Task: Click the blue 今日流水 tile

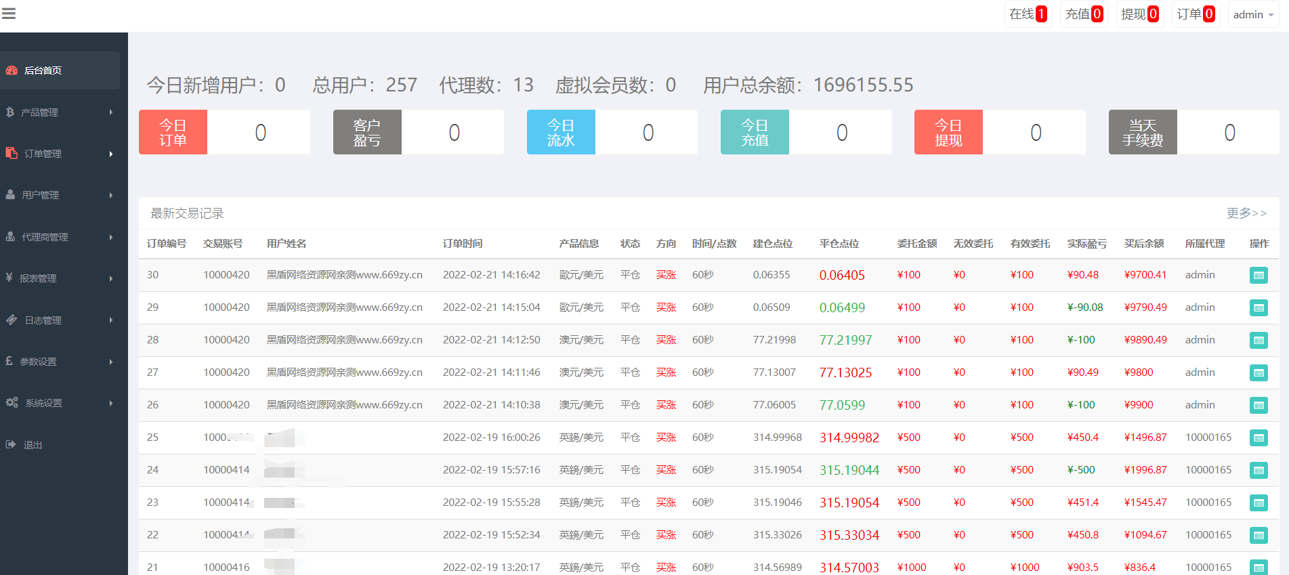Action: (561, 132)
